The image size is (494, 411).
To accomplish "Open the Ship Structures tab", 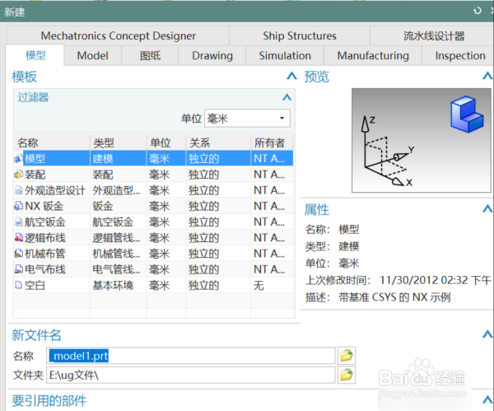I will click(x=300, y=35).
